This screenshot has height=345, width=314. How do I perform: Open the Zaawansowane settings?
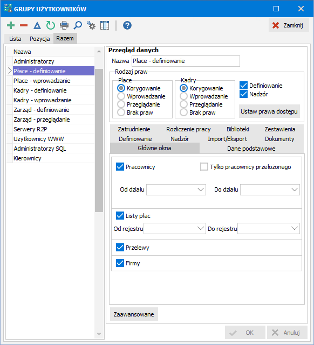tap(134, 314)
